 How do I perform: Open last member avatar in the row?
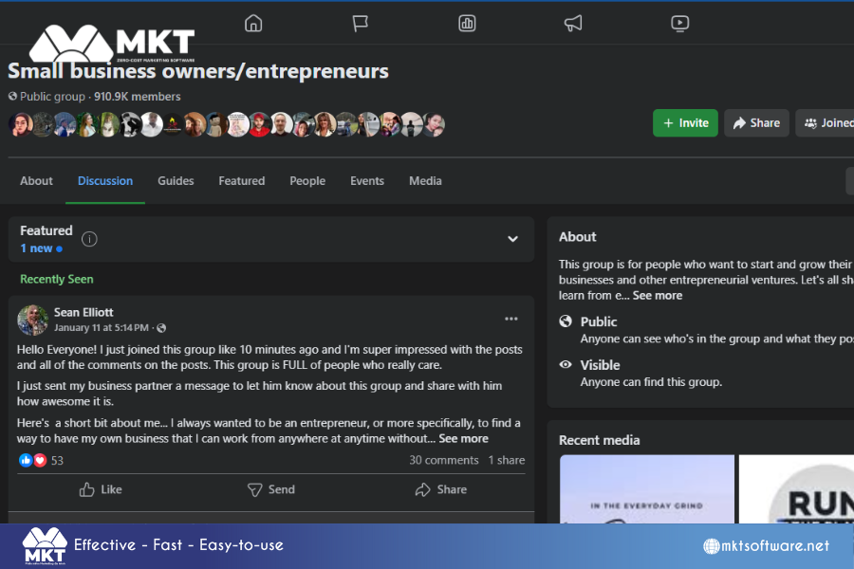tap(434, 124)
